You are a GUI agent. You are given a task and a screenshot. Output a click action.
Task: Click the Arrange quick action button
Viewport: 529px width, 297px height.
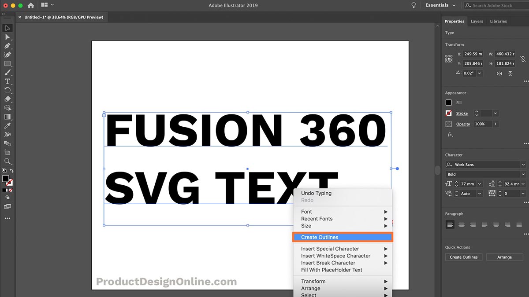(x=504, y=257)
